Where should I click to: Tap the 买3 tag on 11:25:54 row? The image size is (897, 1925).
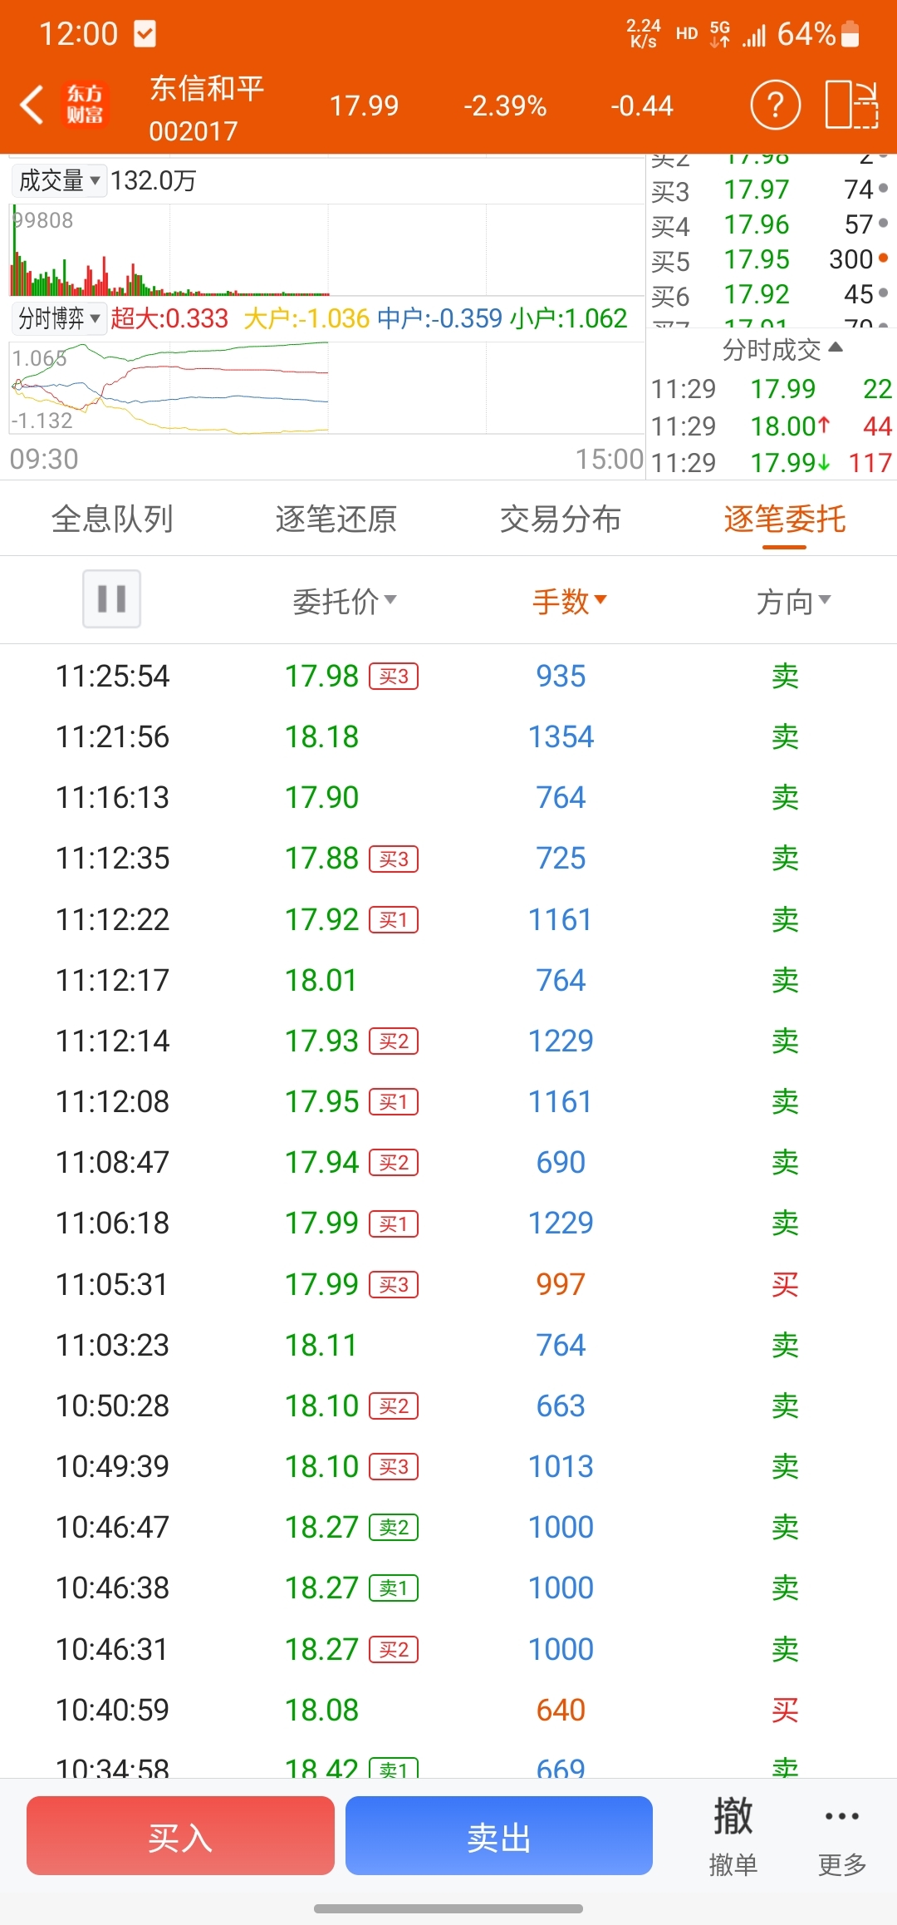pyautogui.click(x=394, y=677)
